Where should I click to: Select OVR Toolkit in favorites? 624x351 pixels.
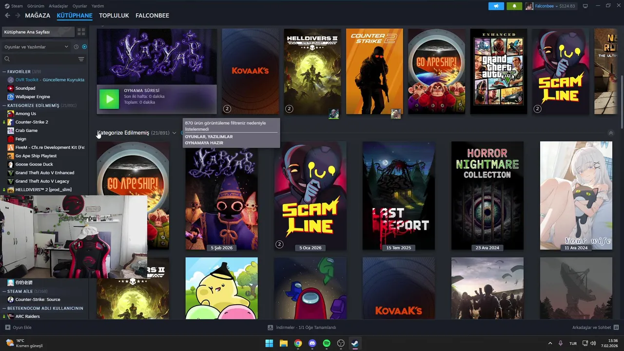pos(50,79)
